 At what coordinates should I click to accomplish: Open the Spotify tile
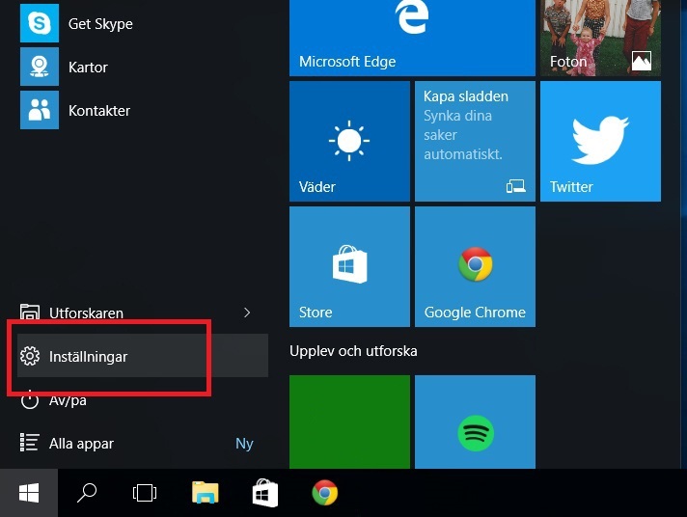click(475, 422)
